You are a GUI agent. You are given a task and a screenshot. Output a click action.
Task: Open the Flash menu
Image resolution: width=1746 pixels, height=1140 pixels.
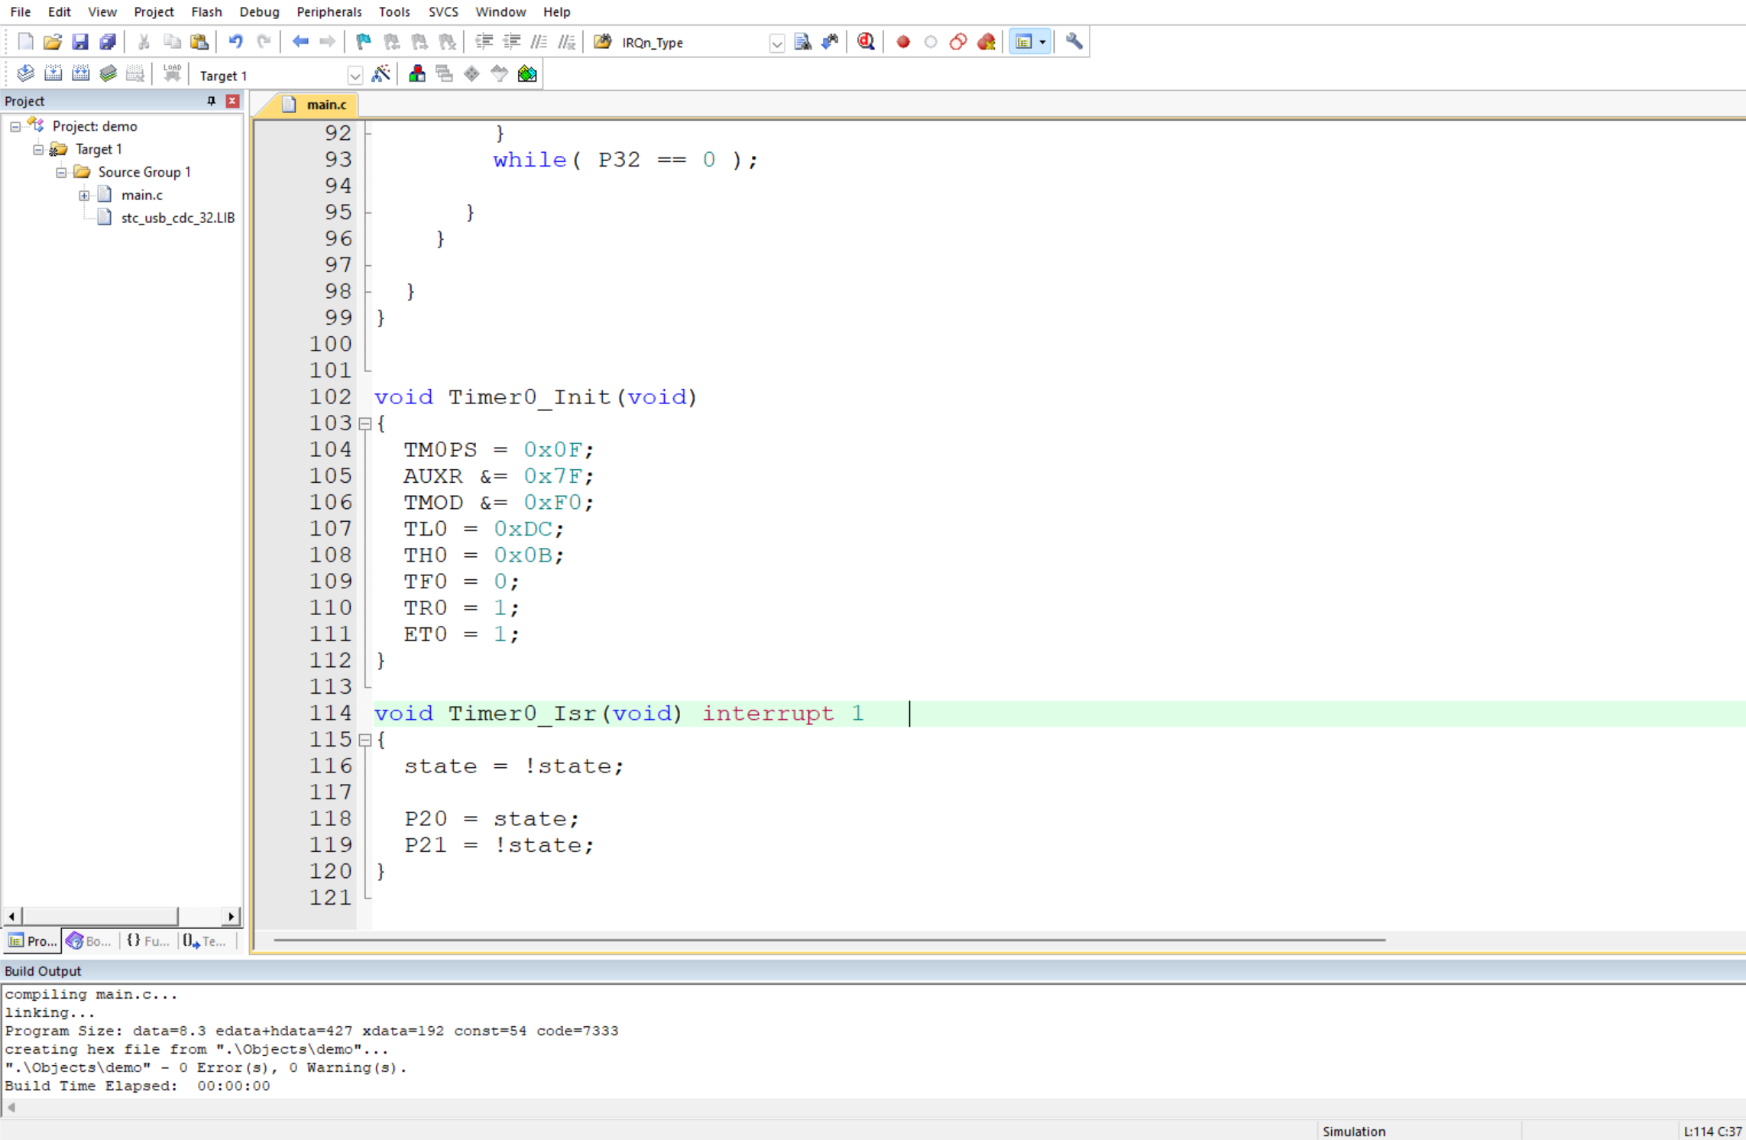tap(206, 11)
